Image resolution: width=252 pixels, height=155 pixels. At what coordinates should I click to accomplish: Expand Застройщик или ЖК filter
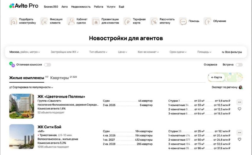pyautogui.click(x=65, y=52)
